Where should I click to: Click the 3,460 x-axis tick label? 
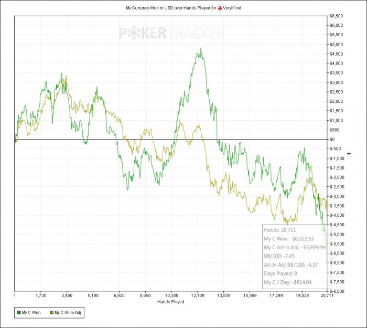(x=67, y=295)
